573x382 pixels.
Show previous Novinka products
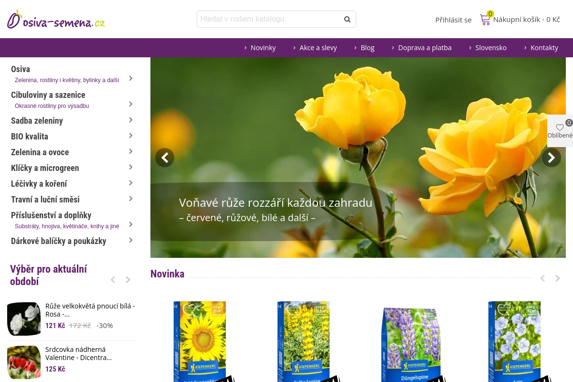542,278
